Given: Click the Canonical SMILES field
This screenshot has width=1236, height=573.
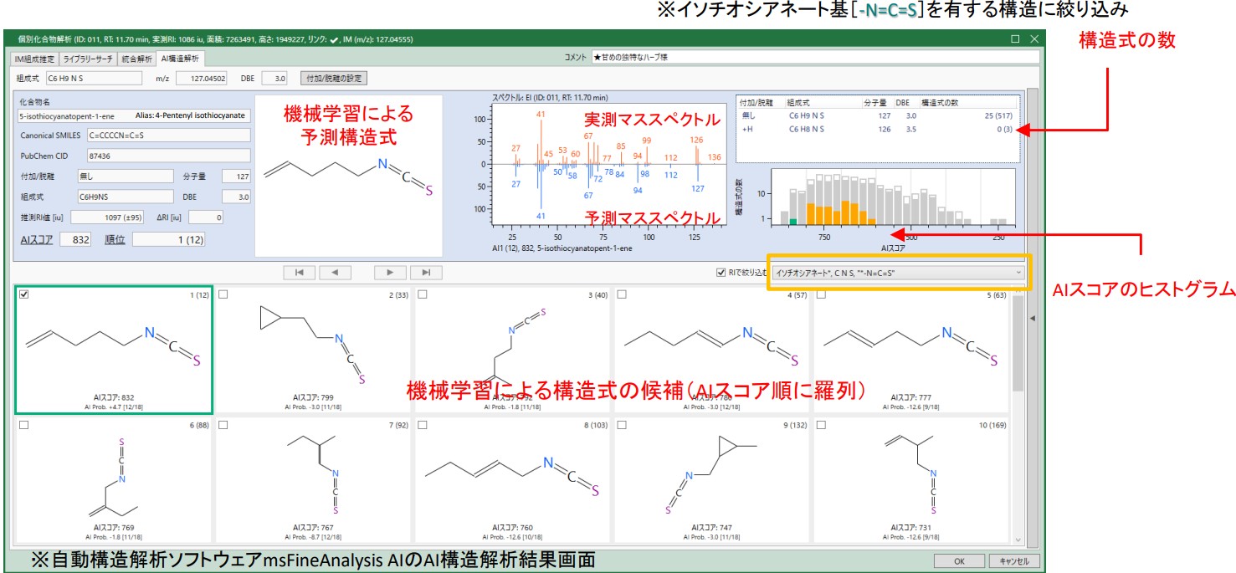Looking at the screenshot, I should (169, 135).
